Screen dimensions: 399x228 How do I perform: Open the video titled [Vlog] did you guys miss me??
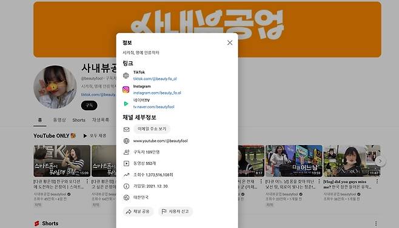coord(347,184)
